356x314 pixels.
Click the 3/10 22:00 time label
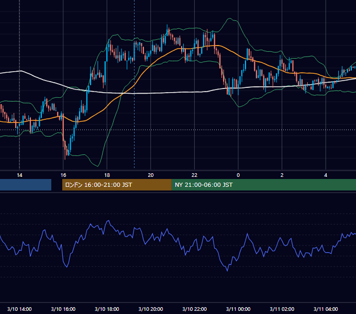[x=194, y=309]
